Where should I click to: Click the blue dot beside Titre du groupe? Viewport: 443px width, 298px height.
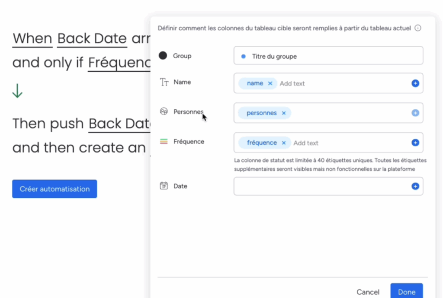tap(243, 57)
